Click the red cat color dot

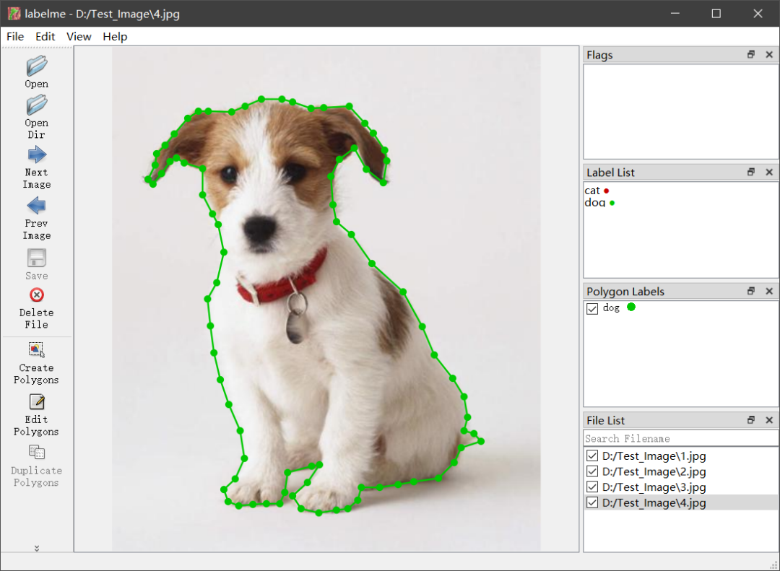(x=607, y=191)
